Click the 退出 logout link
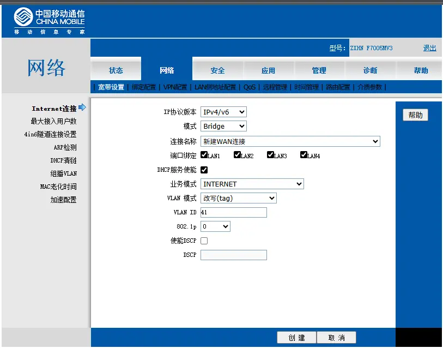Screen dimensions: 443x348 429,48
